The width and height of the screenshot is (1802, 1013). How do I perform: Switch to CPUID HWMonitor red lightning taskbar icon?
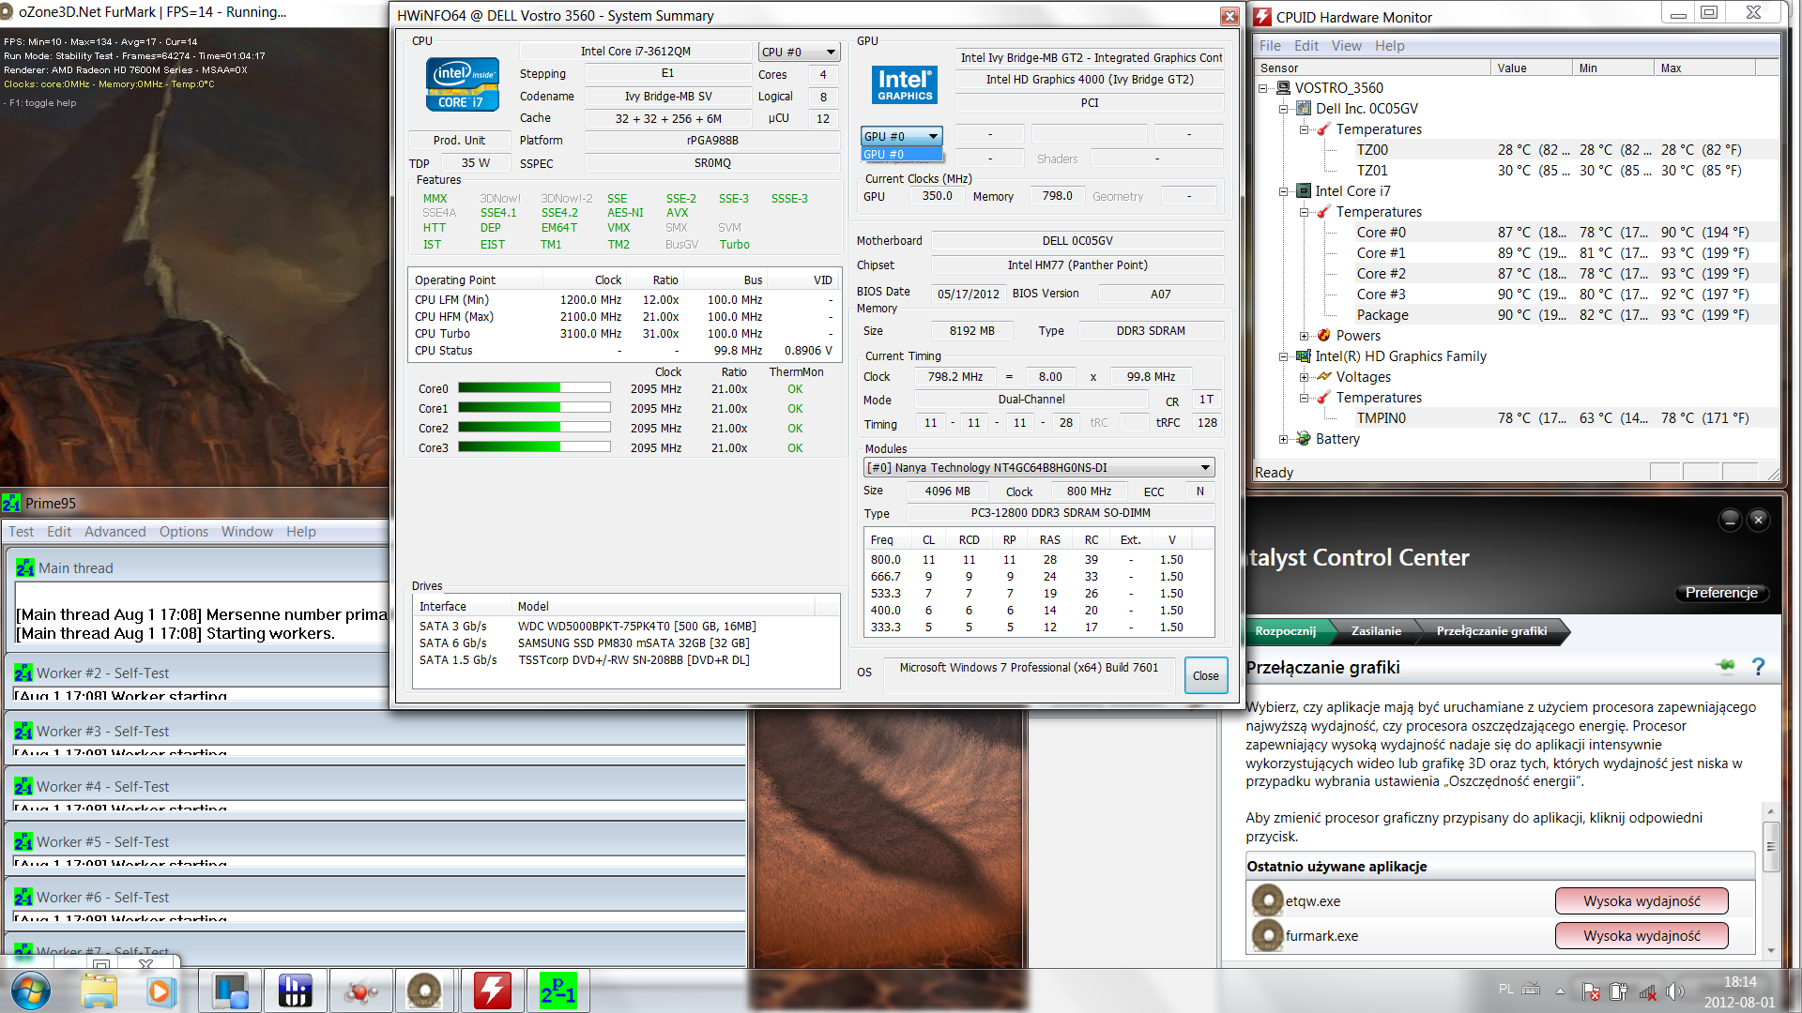pos(492,990)
